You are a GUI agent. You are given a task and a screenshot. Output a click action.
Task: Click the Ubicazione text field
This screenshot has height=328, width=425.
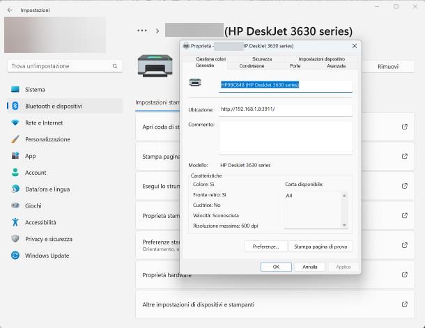tap(286, 110)
